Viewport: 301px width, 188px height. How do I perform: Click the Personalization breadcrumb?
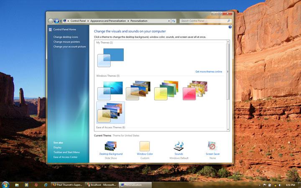[x=139, y=21]
